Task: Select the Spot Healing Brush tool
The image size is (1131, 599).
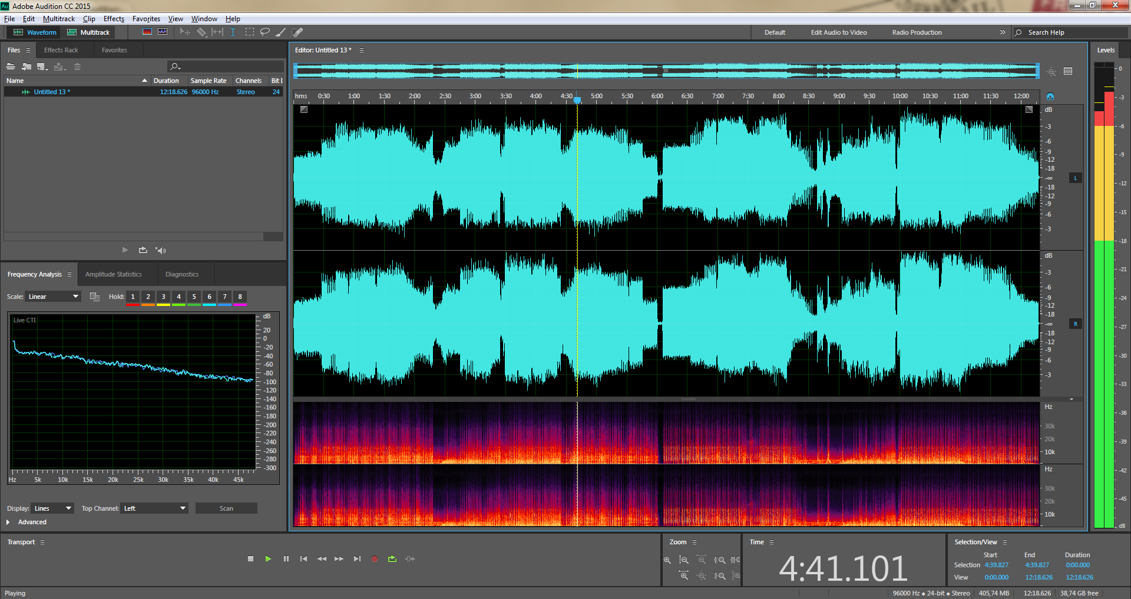Action: 297,32
